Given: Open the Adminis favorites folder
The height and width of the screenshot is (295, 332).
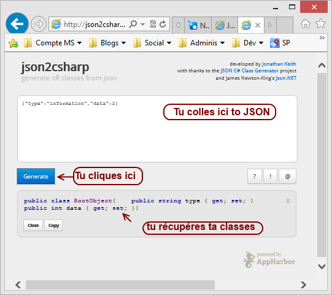Looking at the screenshot, I should [201, 43].
